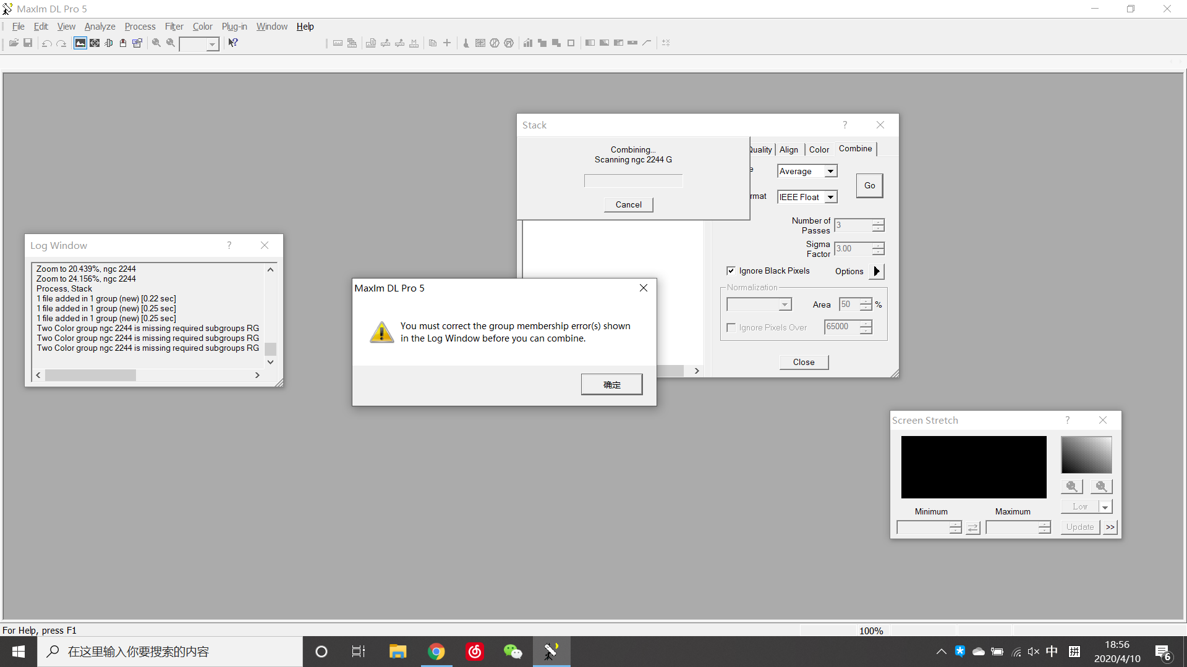Close the MaxIm DL Pro 5 warning dialog
Viewport: 1187px width, 667px height.
coord(644,288)
